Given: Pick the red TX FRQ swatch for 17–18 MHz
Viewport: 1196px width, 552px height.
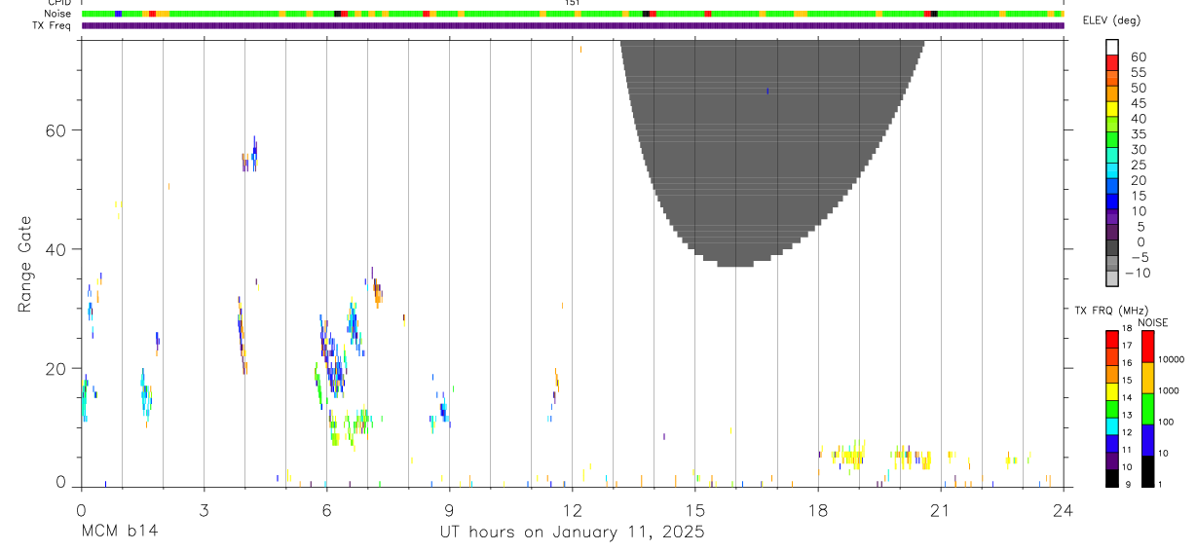Looking at the screenshot, I should coord(1112,339).
